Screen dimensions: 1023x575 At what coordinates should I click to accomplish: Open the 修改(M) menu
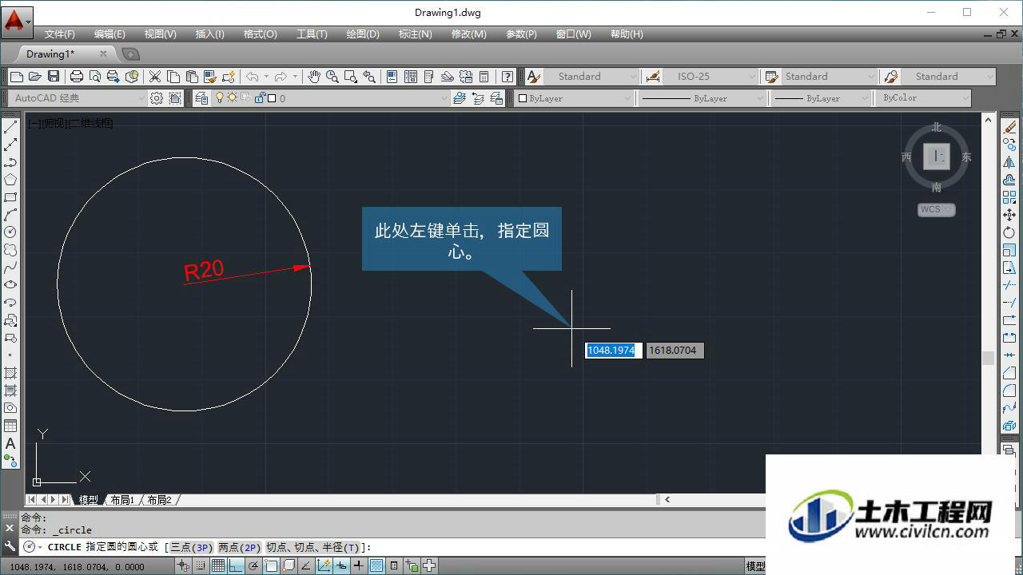[469, 34]
